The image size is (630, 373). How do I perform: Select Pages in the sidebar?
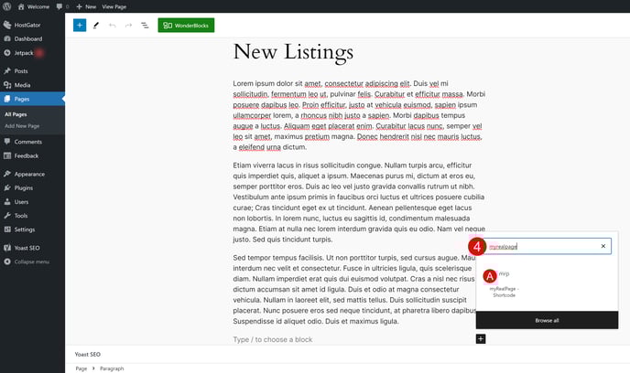[x=32, y=99]
